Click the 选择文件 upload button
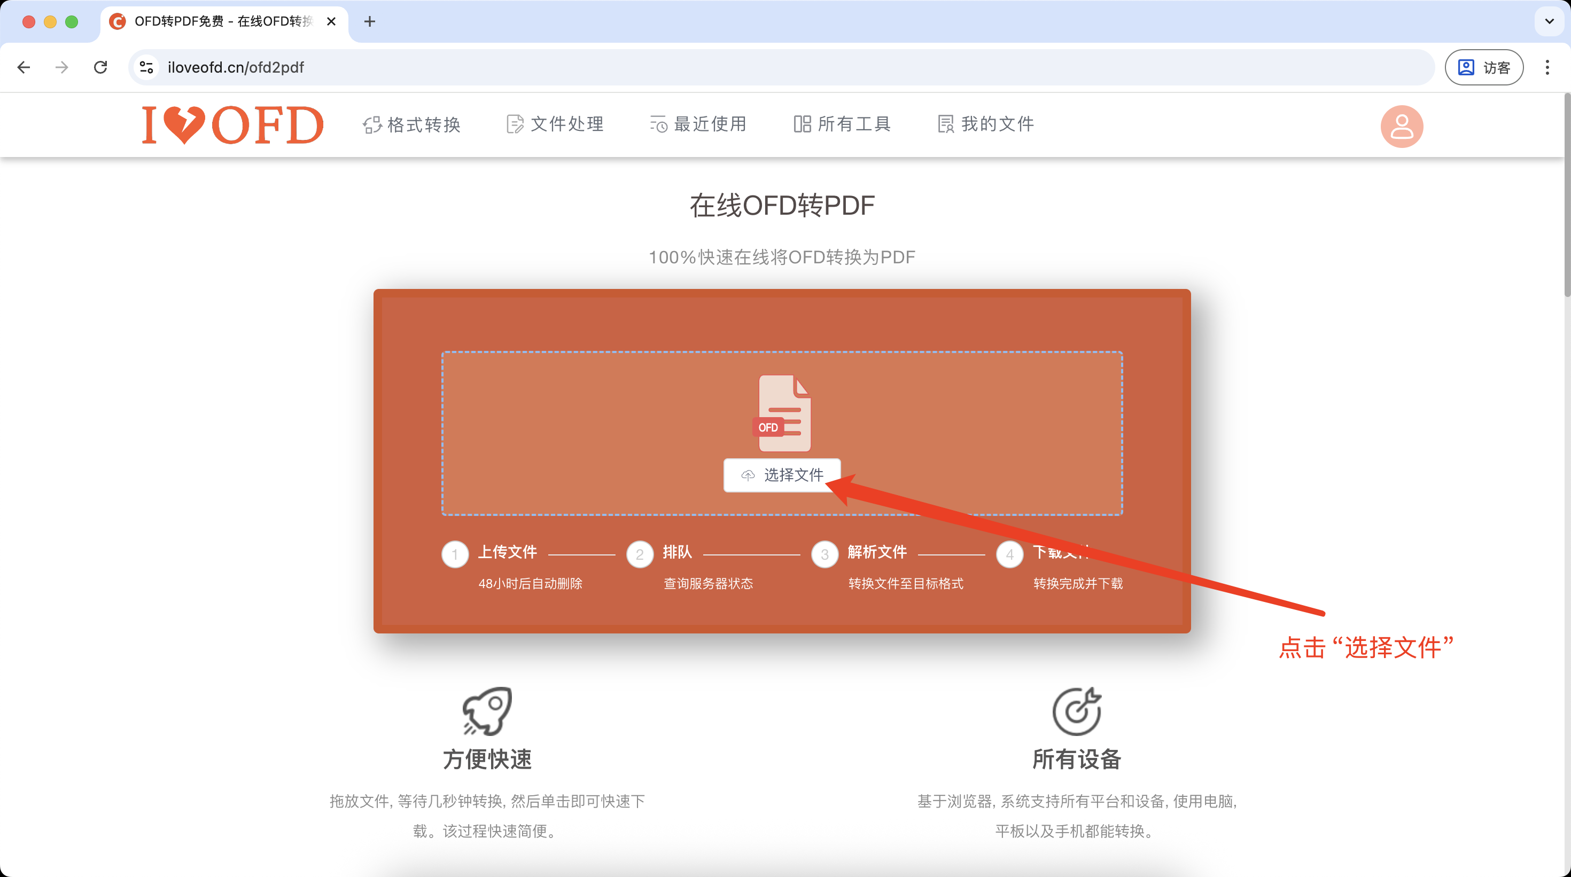The height and width of the screenshot is (877, 1571). 782,475
